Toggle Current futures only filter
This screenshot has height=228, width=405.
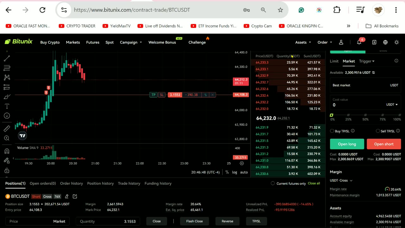click(x=273, y=183)
